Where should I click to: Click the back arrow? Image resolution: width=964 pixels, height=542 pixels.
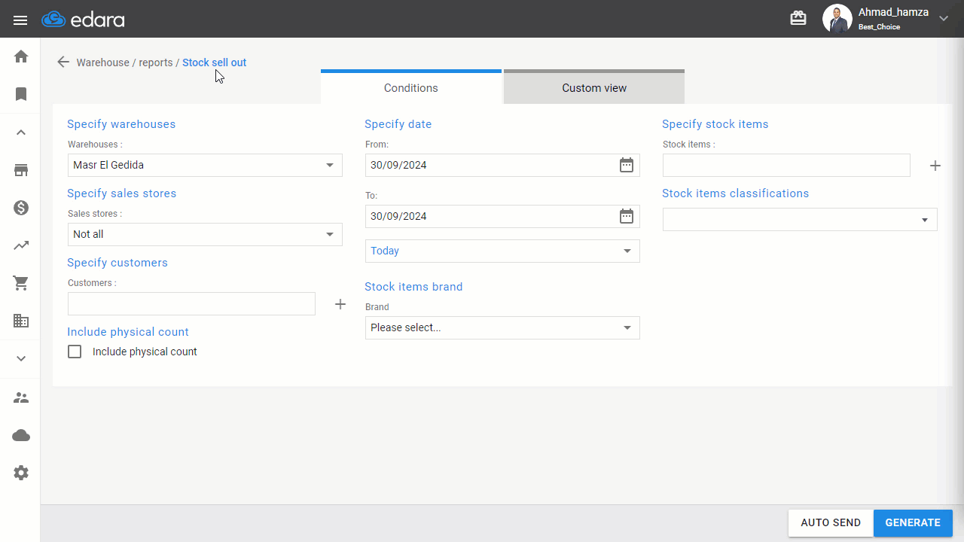pos(63,62)
